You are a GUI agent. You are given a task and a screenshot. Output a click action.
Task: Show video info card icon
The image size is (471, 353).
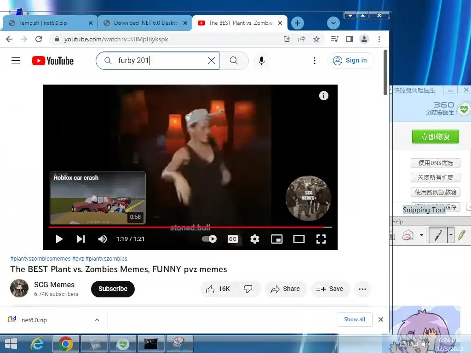323,96
